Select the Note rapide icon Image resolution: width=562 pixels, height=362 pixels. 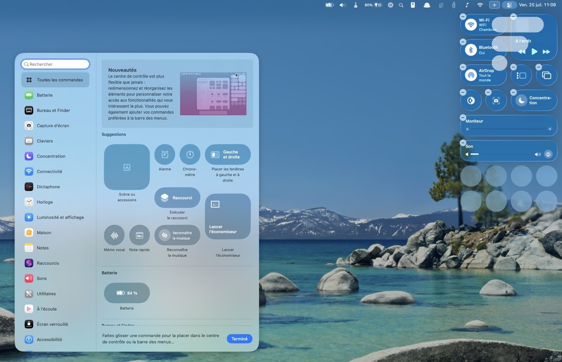[139, 235]
